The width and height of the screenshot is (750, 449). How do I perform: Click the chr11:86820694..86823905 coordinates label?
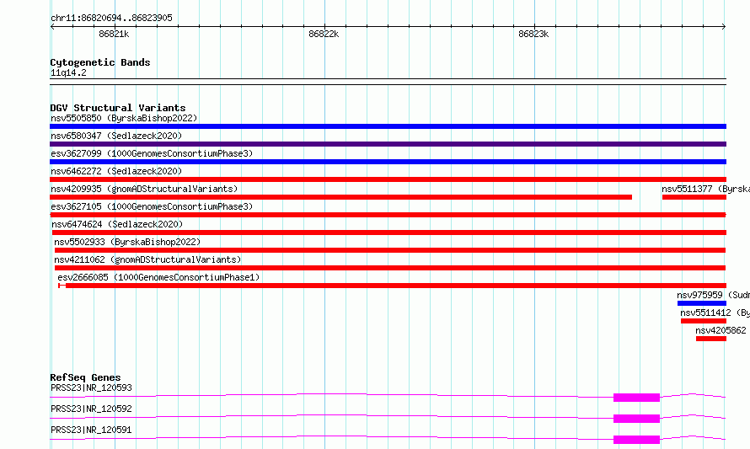click(x=111, y=19)
